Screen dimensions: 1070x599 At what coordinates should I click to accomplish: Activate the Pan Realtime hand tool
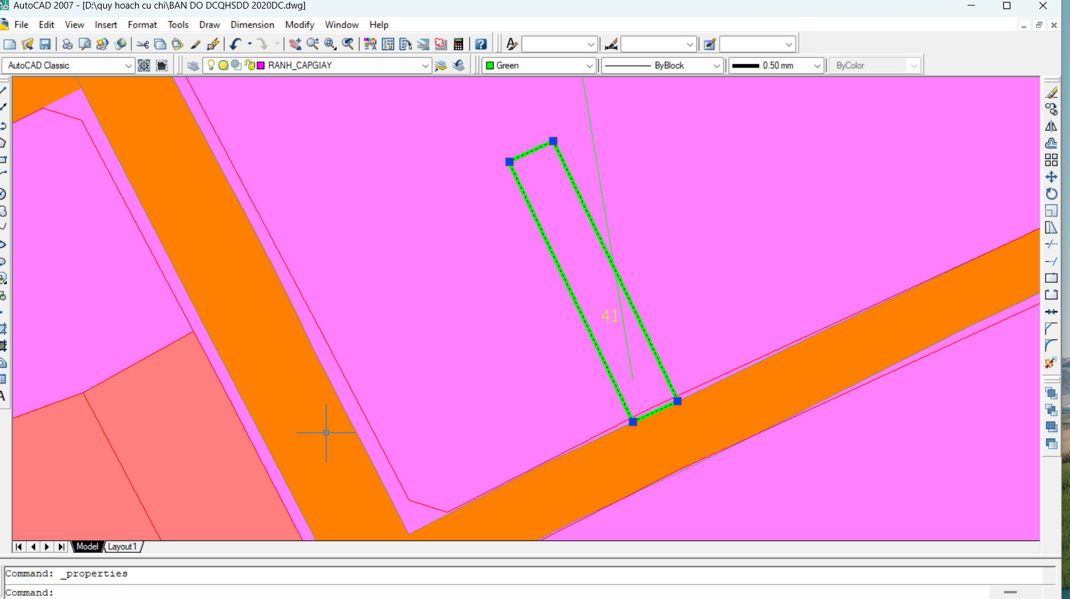tap(295, 44)
